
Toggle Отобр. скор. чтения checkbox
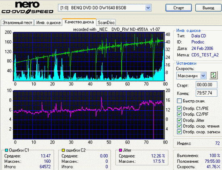click(x=179, y=126)
